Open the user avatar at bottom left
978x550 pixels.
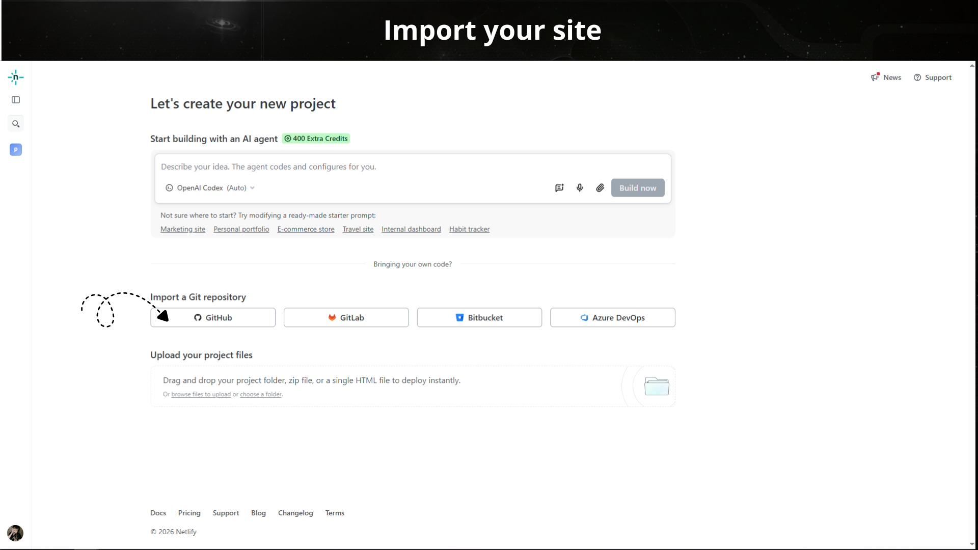pyautogui.click(x=15, y=533)
